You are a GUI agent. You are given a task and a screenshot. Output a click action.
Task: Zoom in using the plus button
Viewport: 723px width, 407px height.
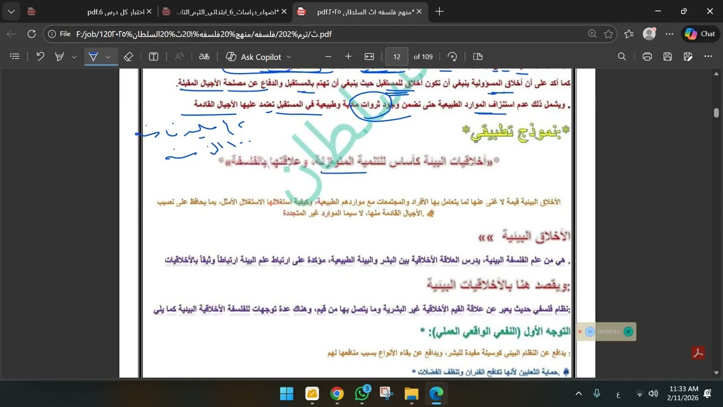click(349, 57)
